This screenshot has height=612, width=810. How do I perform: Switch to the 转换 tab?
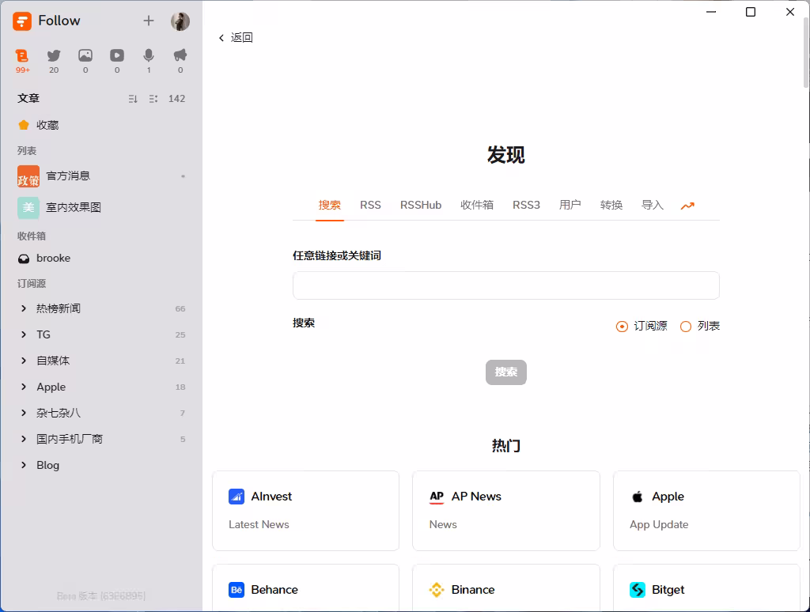(x=611, y=205)
